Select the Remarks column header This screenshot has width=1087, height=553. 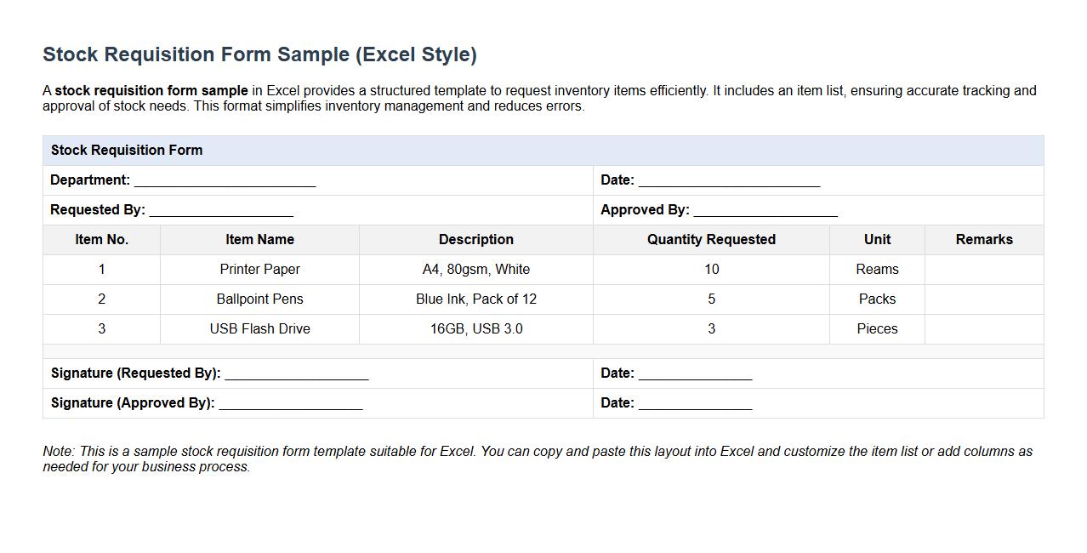pos(983,239)
